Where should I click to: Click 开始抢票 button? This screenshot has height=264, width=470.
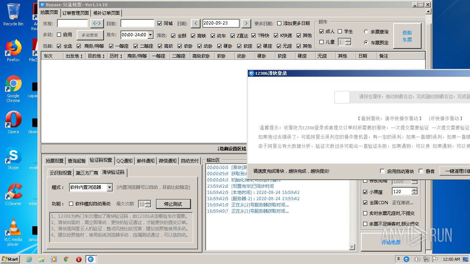point(391,242)
